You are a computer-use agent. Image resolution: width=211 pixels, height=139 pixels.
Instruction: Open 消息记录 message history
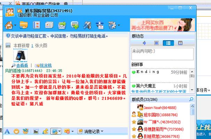tap(92, 131)
